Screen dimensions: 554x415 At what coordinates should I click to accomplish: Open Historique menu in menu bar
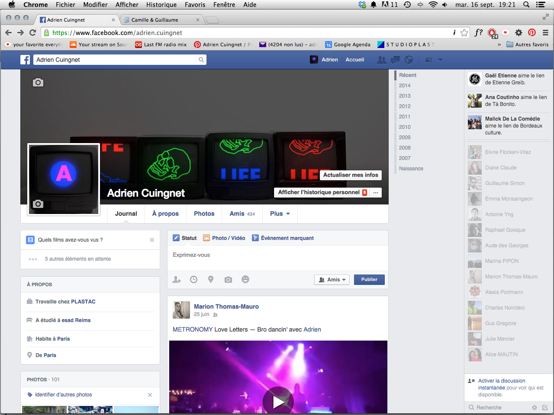coord(161,5)
